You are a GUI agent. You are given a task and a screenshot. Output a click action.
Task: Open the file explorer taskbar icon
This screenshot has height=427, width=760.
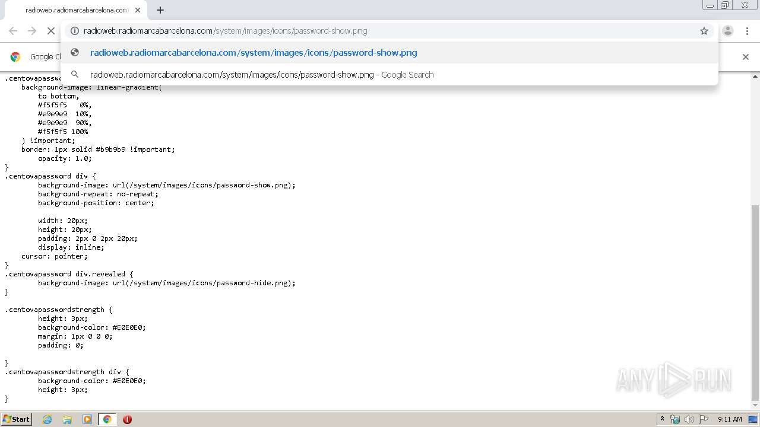click(x=67, y=419)
